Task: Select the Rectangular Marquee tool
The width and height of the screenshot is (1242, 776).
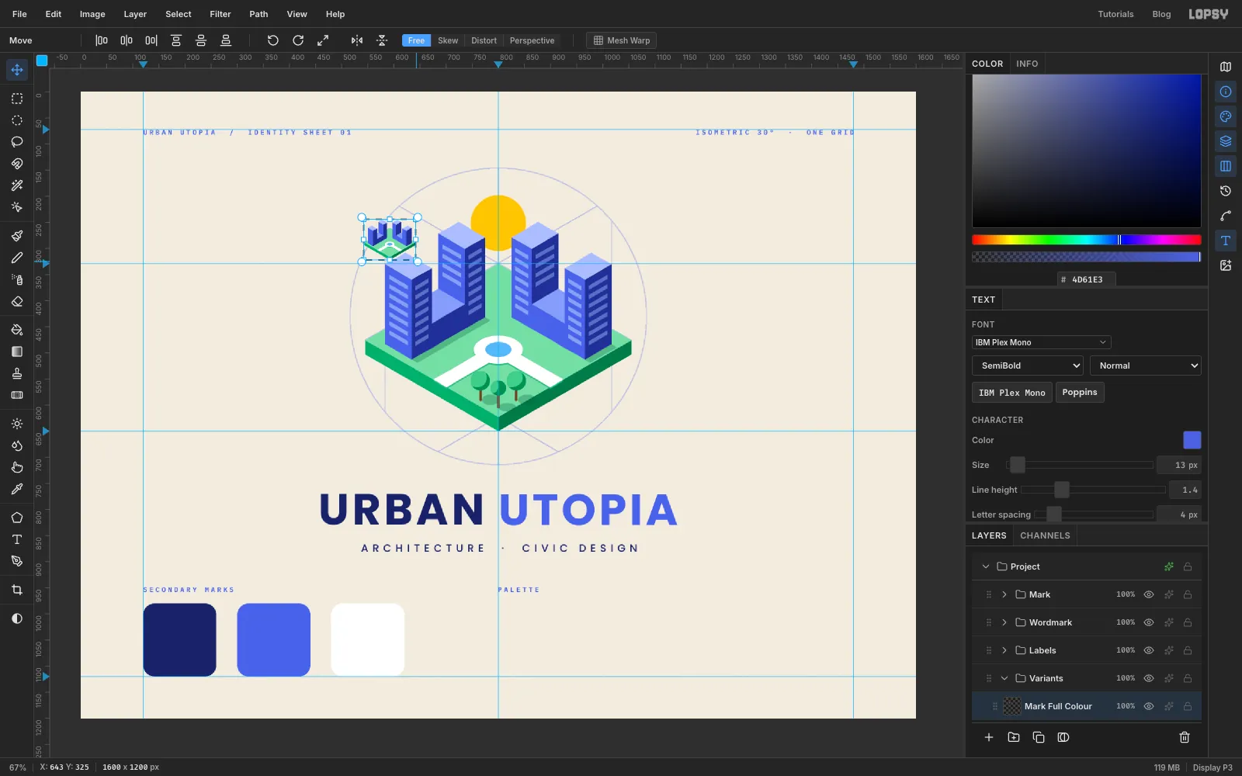Action: 17,99
